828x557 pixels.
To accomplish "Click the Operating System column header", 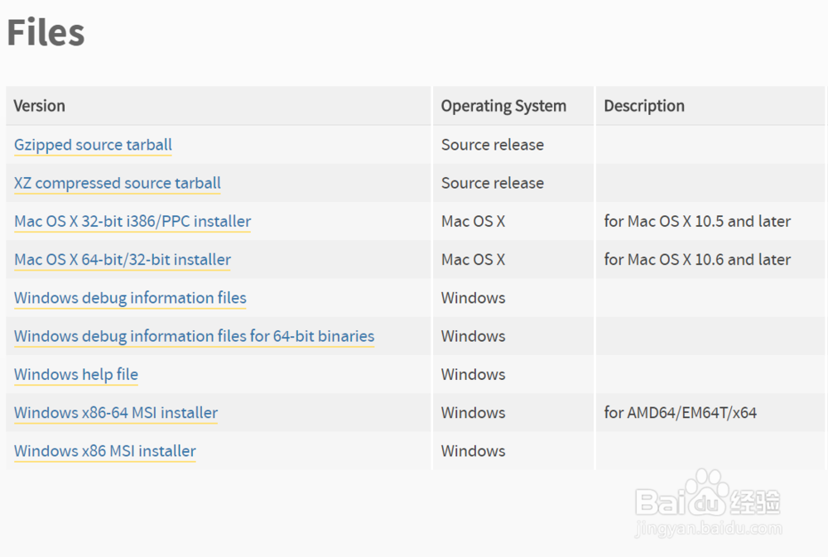I will coord(503,106).
